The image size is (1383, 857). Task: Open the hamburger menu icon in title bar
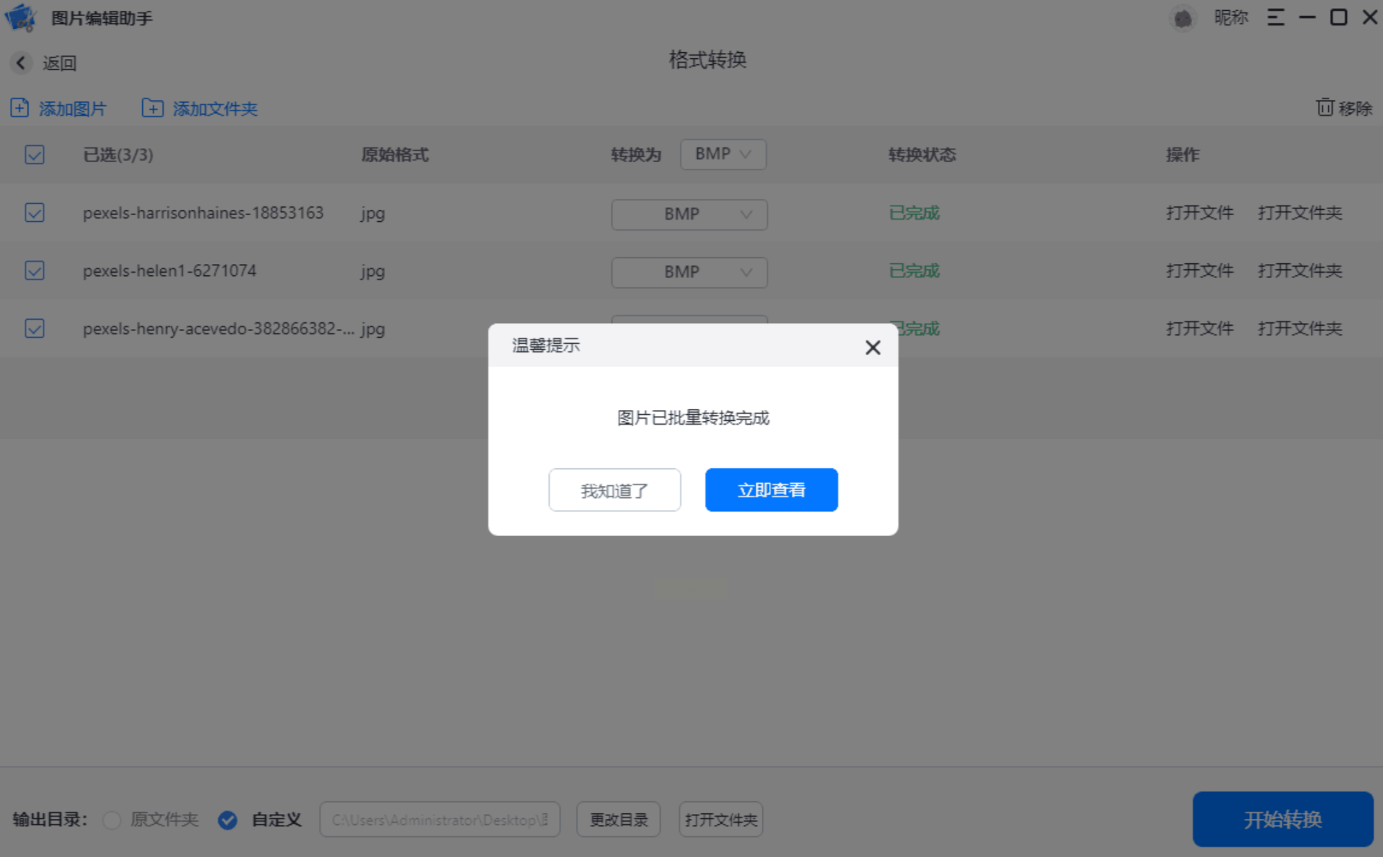tap(1275, 17)
